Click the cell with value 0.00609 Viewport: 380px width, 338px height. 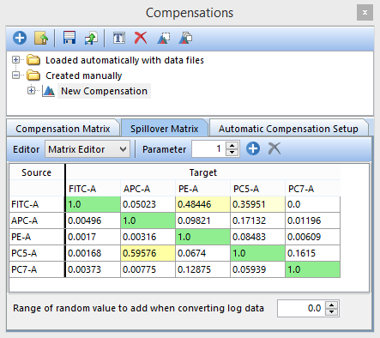point(312,237)
